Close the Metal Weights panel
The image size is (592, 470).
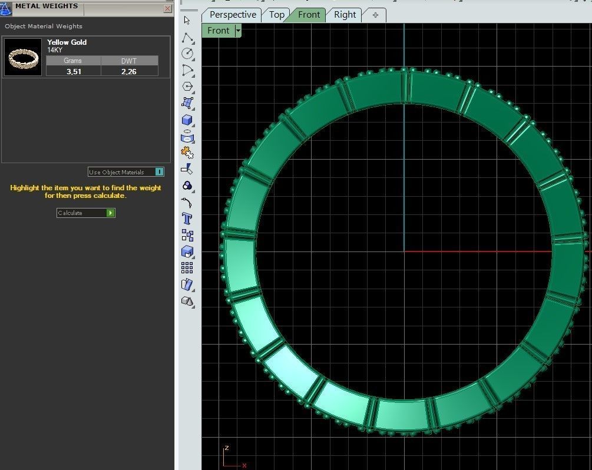[168, 9]
